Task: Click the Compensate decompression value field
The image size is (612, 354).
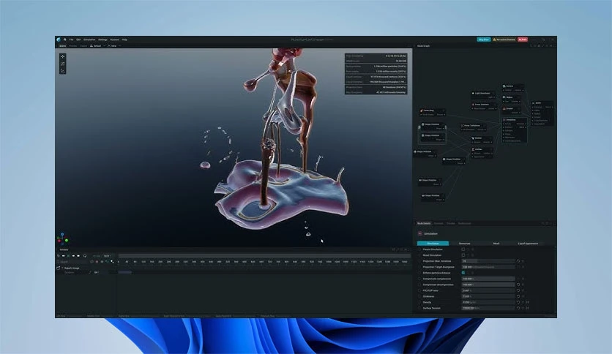Action: 488,285
